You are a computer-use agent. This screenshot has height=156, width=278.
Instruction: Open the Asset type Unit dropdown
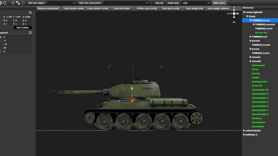pos(196,3)
